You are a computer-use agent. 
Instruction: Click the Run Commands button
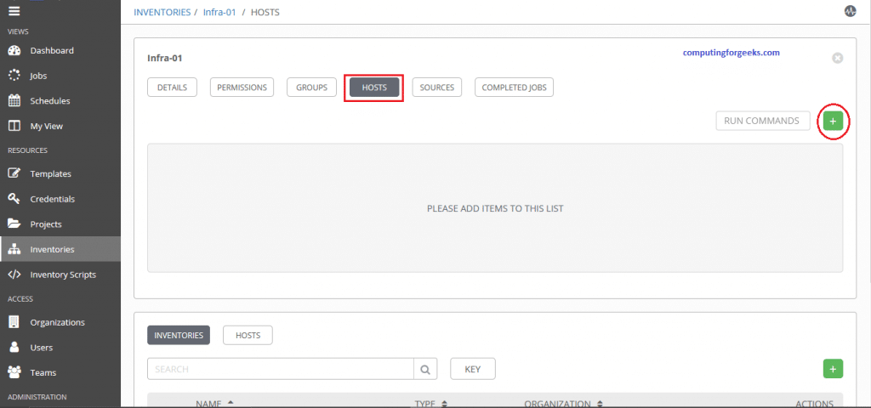tap(763, 121)
